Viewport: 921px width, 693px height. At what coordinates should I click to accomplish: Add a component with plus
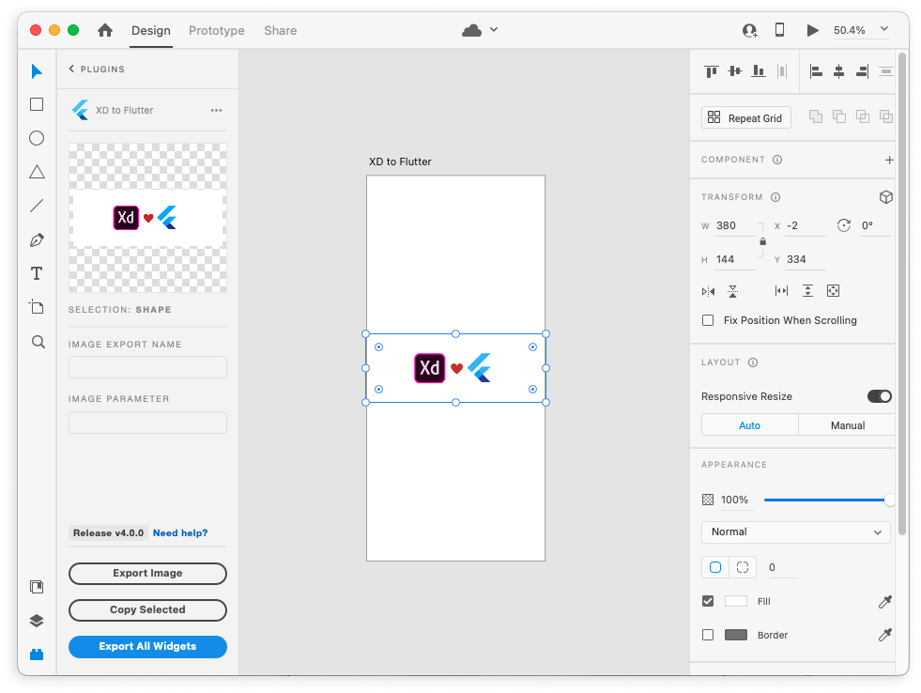pyautogui.click(x=889, y=160)
